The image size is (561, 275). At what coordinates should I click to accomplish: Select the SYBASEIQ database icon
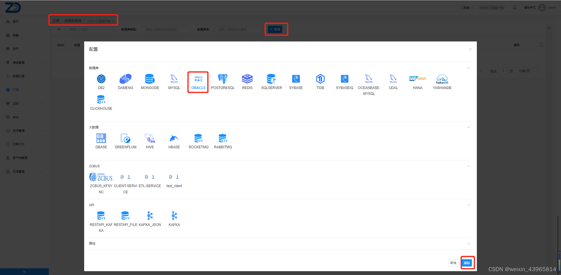pos(344,79)
